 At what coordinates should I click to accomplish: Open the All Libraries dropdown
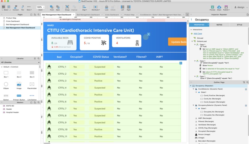tap(20, 62)
